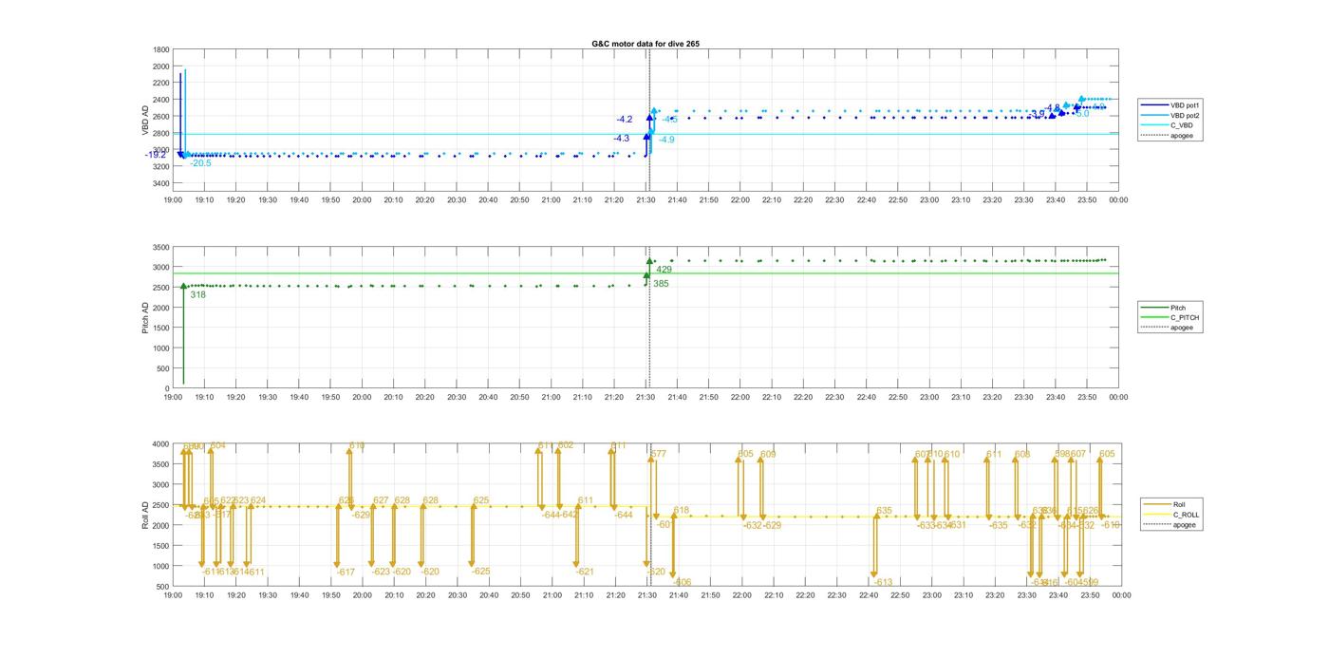The image size is (1329, 658).
Task: Click the "635" roll data label
Action: [885, 511]
